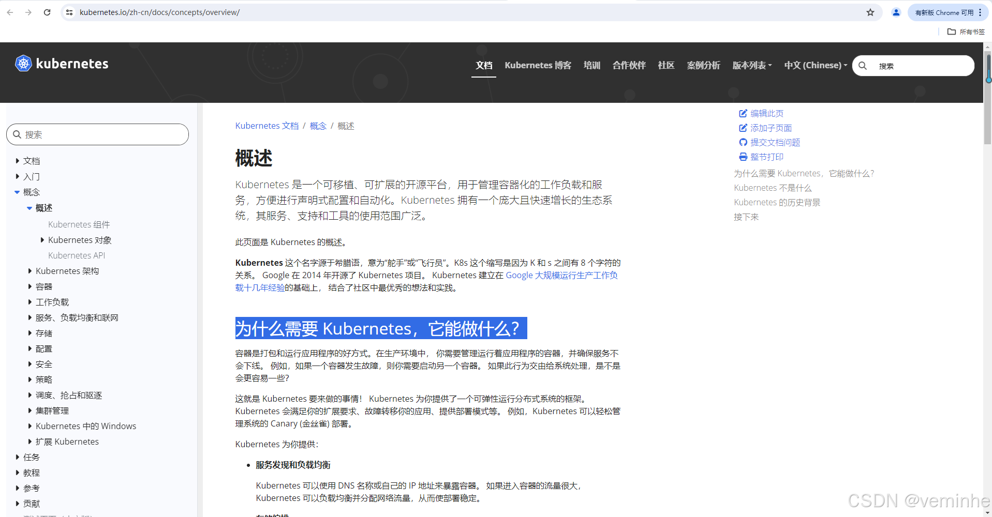
Task: Go back using the browser back arrow
Action: (x=10, y=12)
